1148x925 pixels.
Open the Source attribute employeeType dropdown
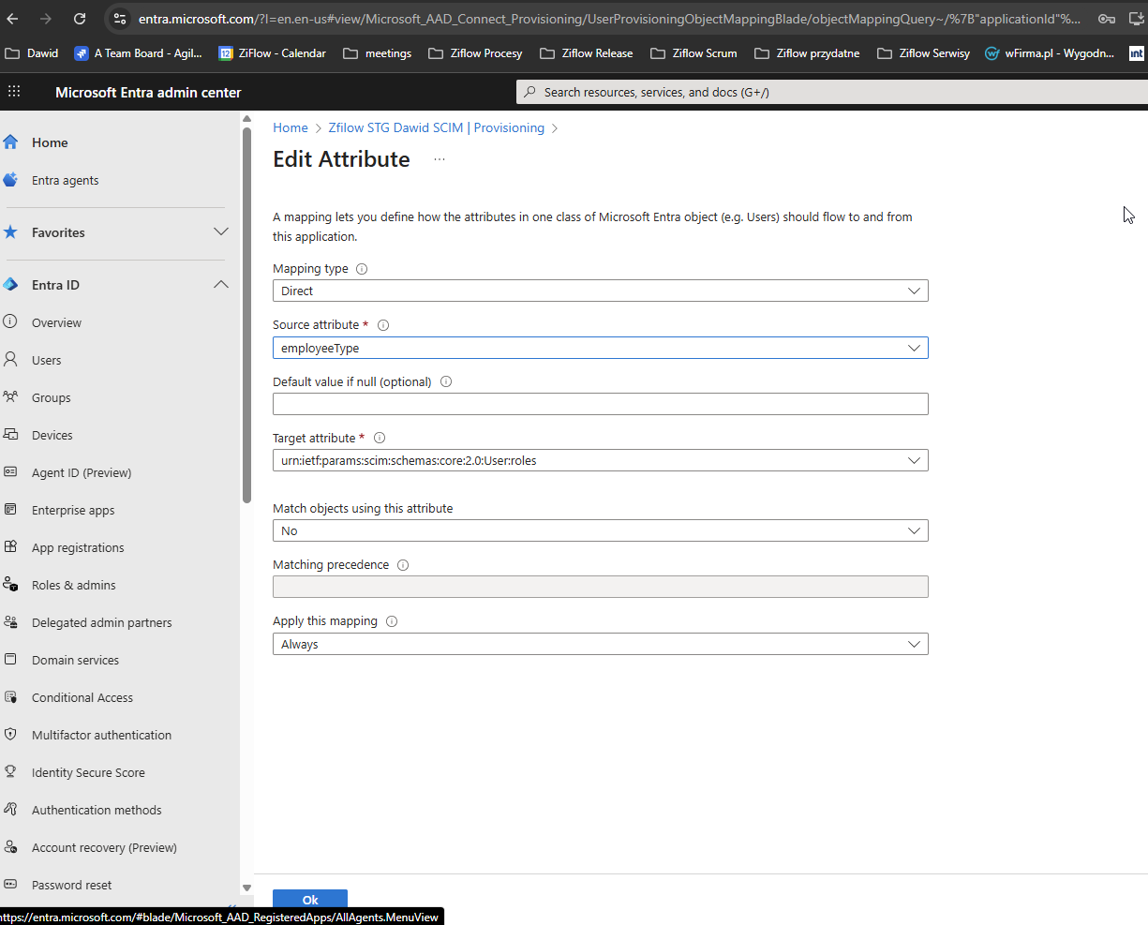(x=600, y=348)
